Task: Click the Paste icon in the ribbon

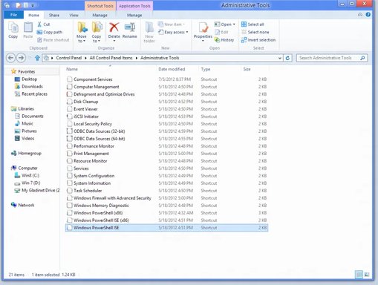Action: tap(28, 27)
